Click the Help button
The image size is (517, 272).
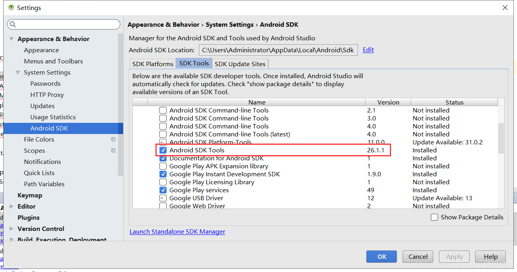[491, 256]
